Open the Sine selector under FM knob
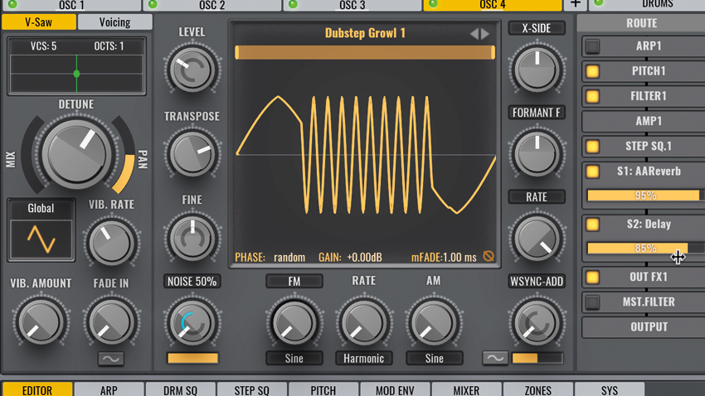 (x=294, y=358)
